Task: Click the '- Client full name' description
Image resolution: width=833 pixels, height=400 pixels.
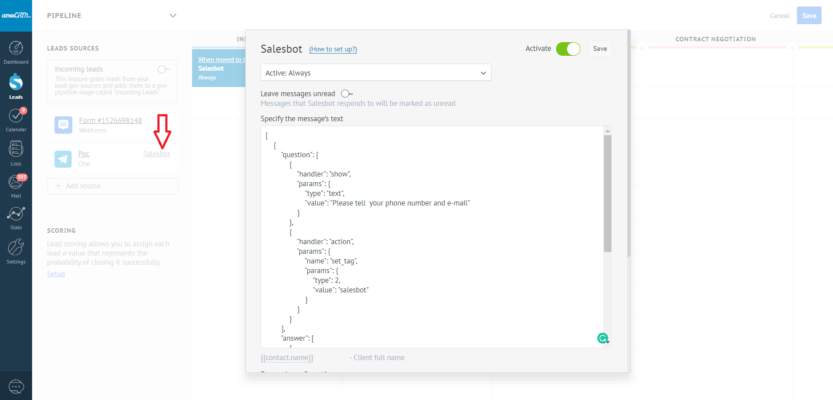Action: 377,357
